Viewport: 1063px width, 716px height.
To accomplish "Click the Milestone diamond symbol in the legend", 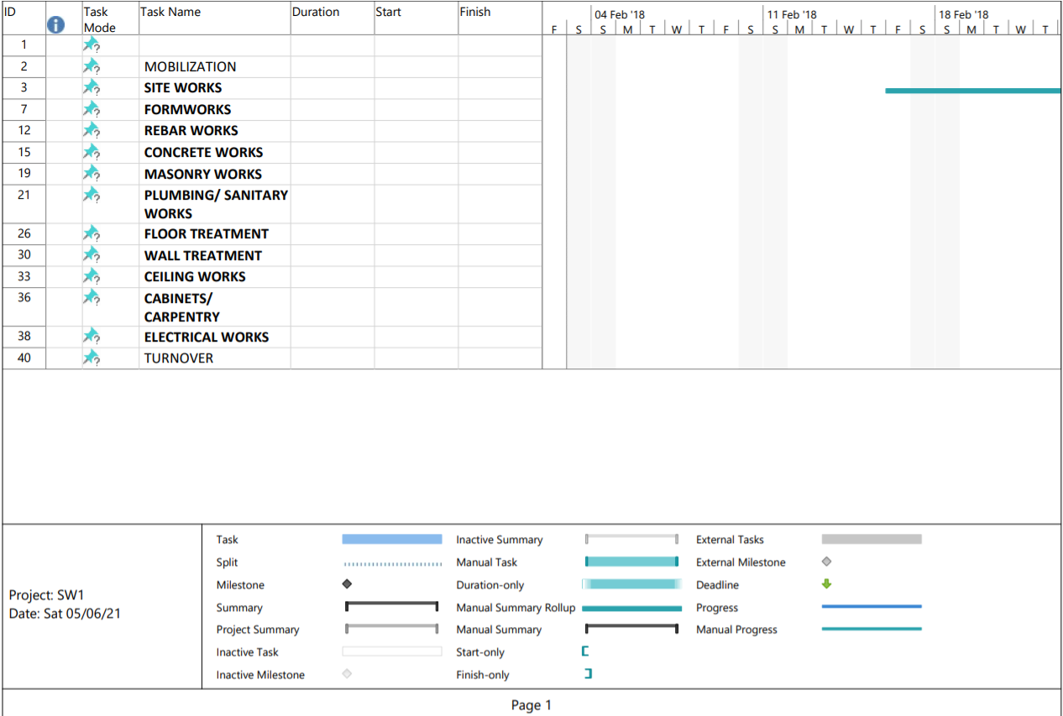I will [x=347, y=584].
